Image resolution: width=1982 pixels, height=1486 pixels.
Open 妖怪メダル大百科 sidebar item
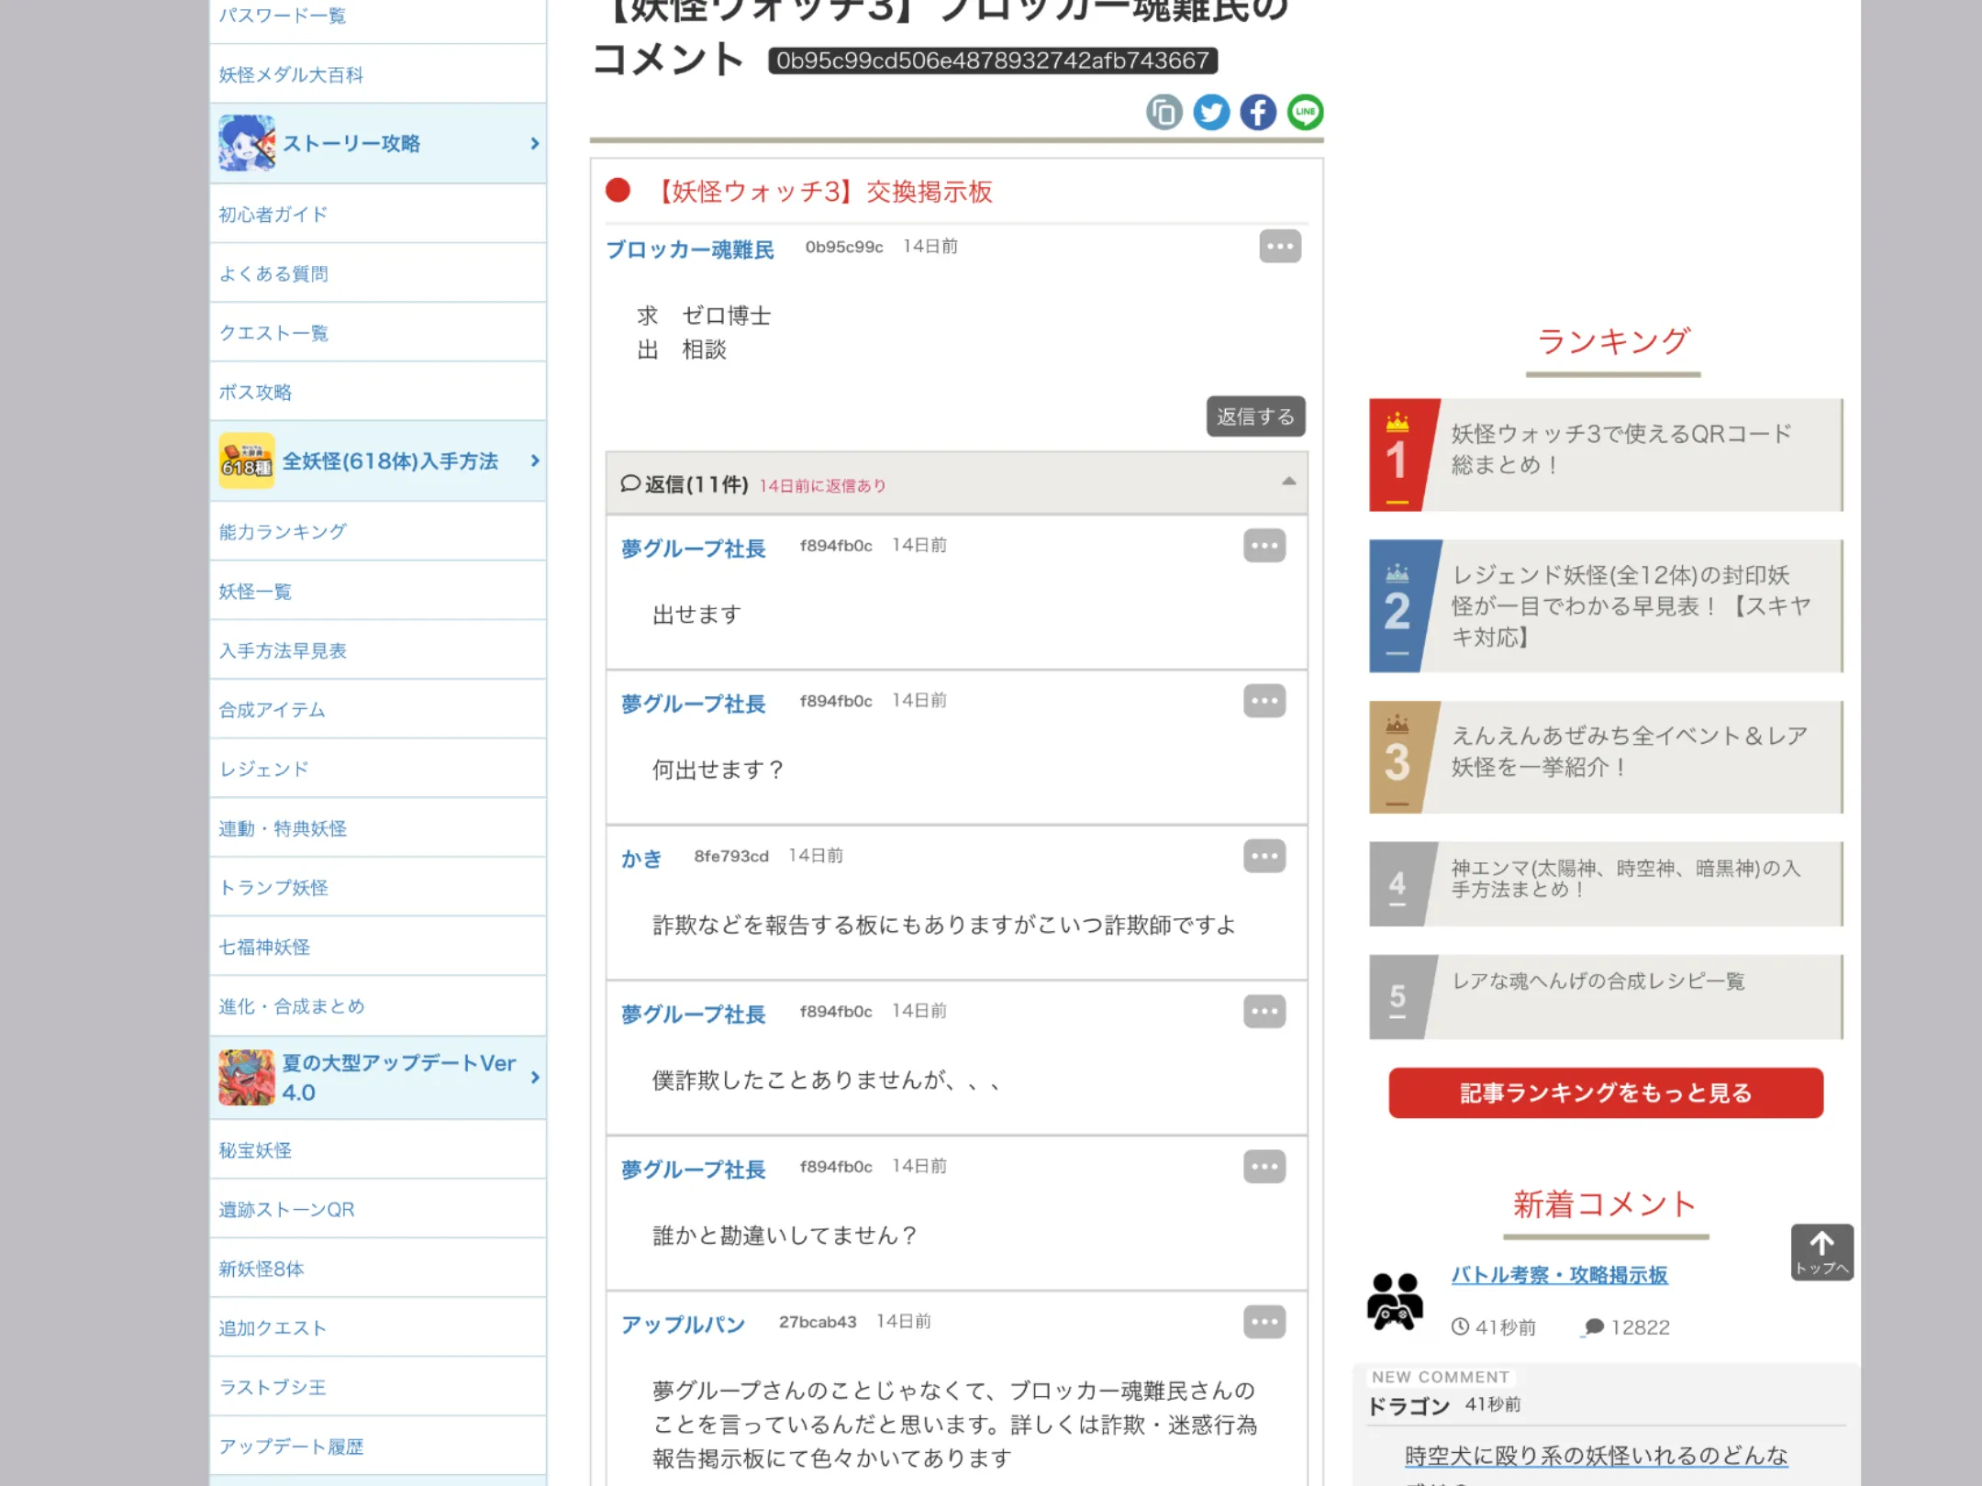378,74
